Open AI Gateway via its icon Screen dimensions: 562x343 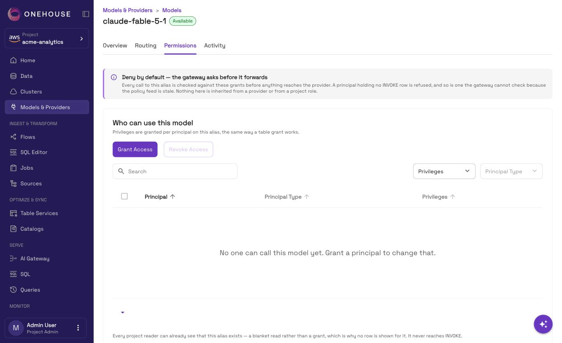pos(13,258)
